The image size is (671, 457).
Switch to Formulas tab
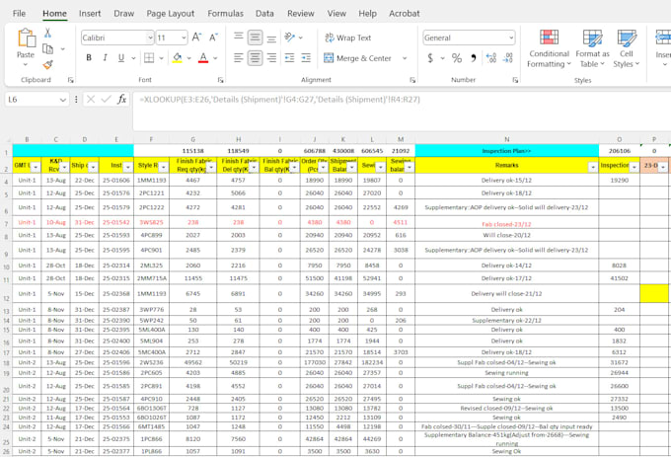[x=226, y=13]
